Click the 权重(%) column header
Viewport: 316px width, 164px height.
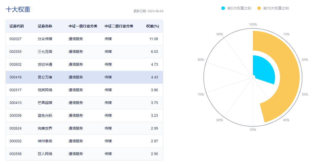click(x=153, y=26)
